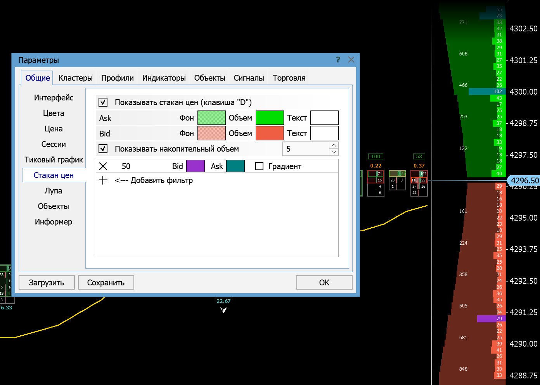This screenshot has width=540, height=385.
Task: Enable the Градиент checkbox
Action: pyautogui.click(x=260, y=166)
